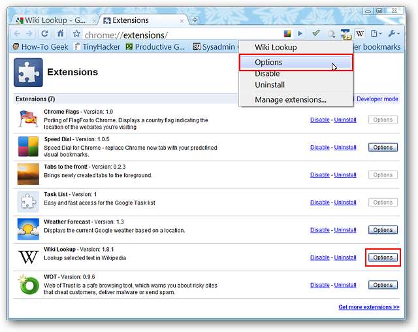Viewport: 418px width, 332px height.
Task: Click the green checkmark extension icon
Action: tap(316, 33)
